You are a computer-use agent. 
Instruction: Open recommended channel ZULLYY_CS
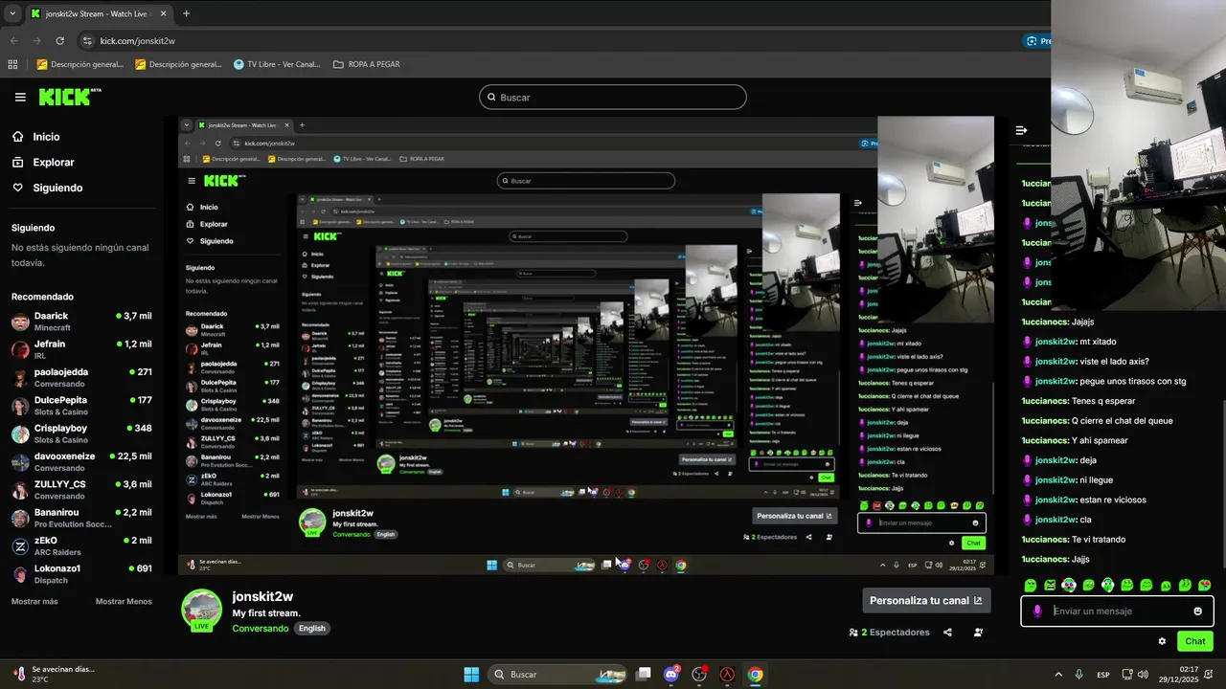click(81, 490)
